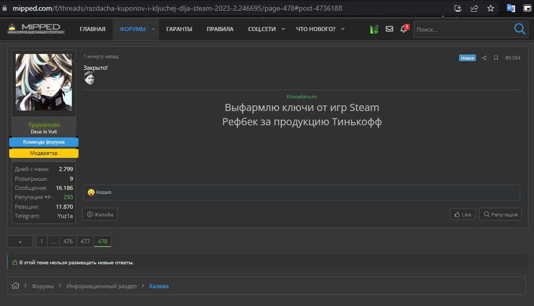Image resolution: width=534 pixels, height=306 pixels.
Task: Click the Модератор banner
Action: click(44, 153)
